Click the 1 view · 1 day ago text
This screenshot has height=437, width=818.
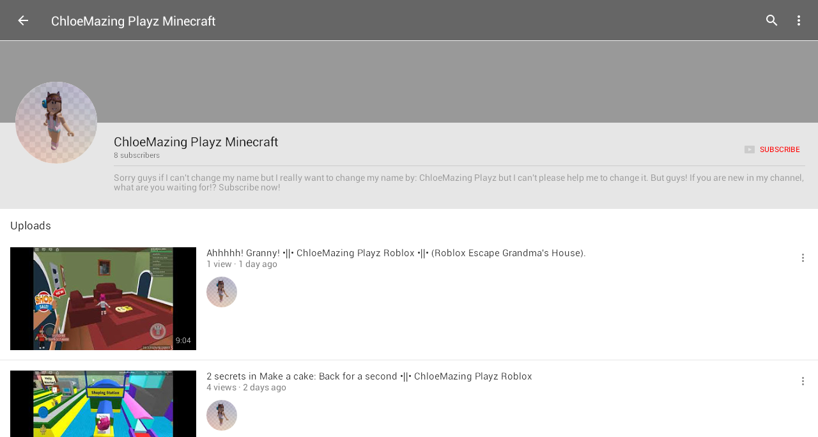coord(242,264)
